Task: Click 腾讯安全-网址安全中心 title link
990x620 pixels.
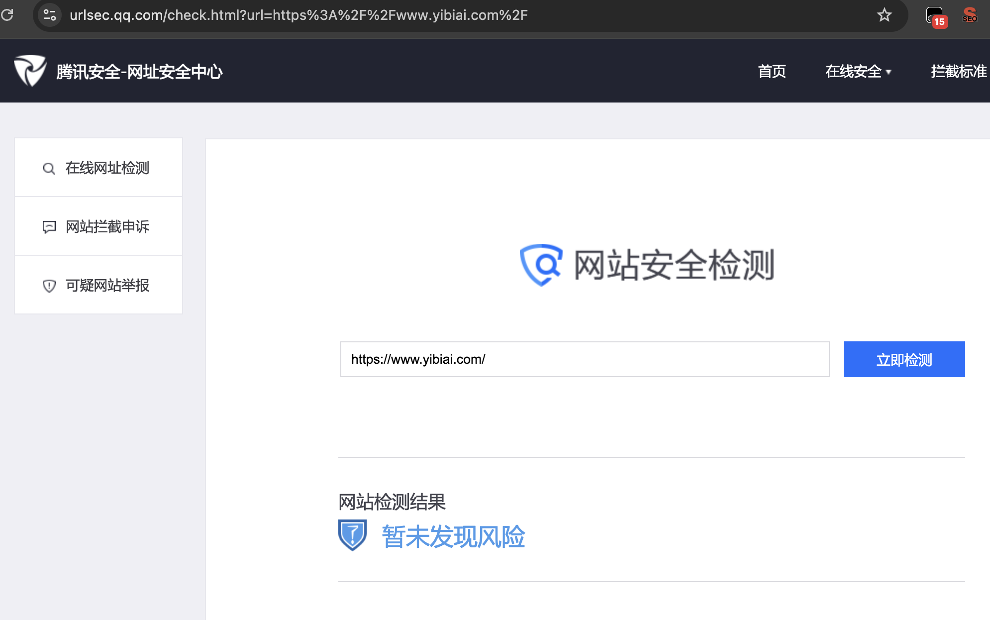Action: (139, 72)
